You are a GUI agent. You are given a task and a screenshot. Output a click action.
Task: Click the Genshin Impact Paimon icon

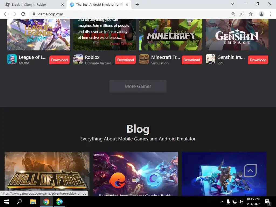pyautogui.click(x=210, y=59)
